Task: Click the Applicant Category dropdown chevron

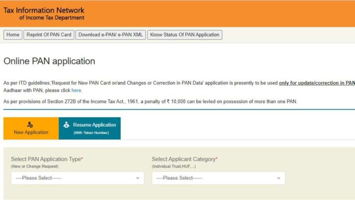Action: 278,178
